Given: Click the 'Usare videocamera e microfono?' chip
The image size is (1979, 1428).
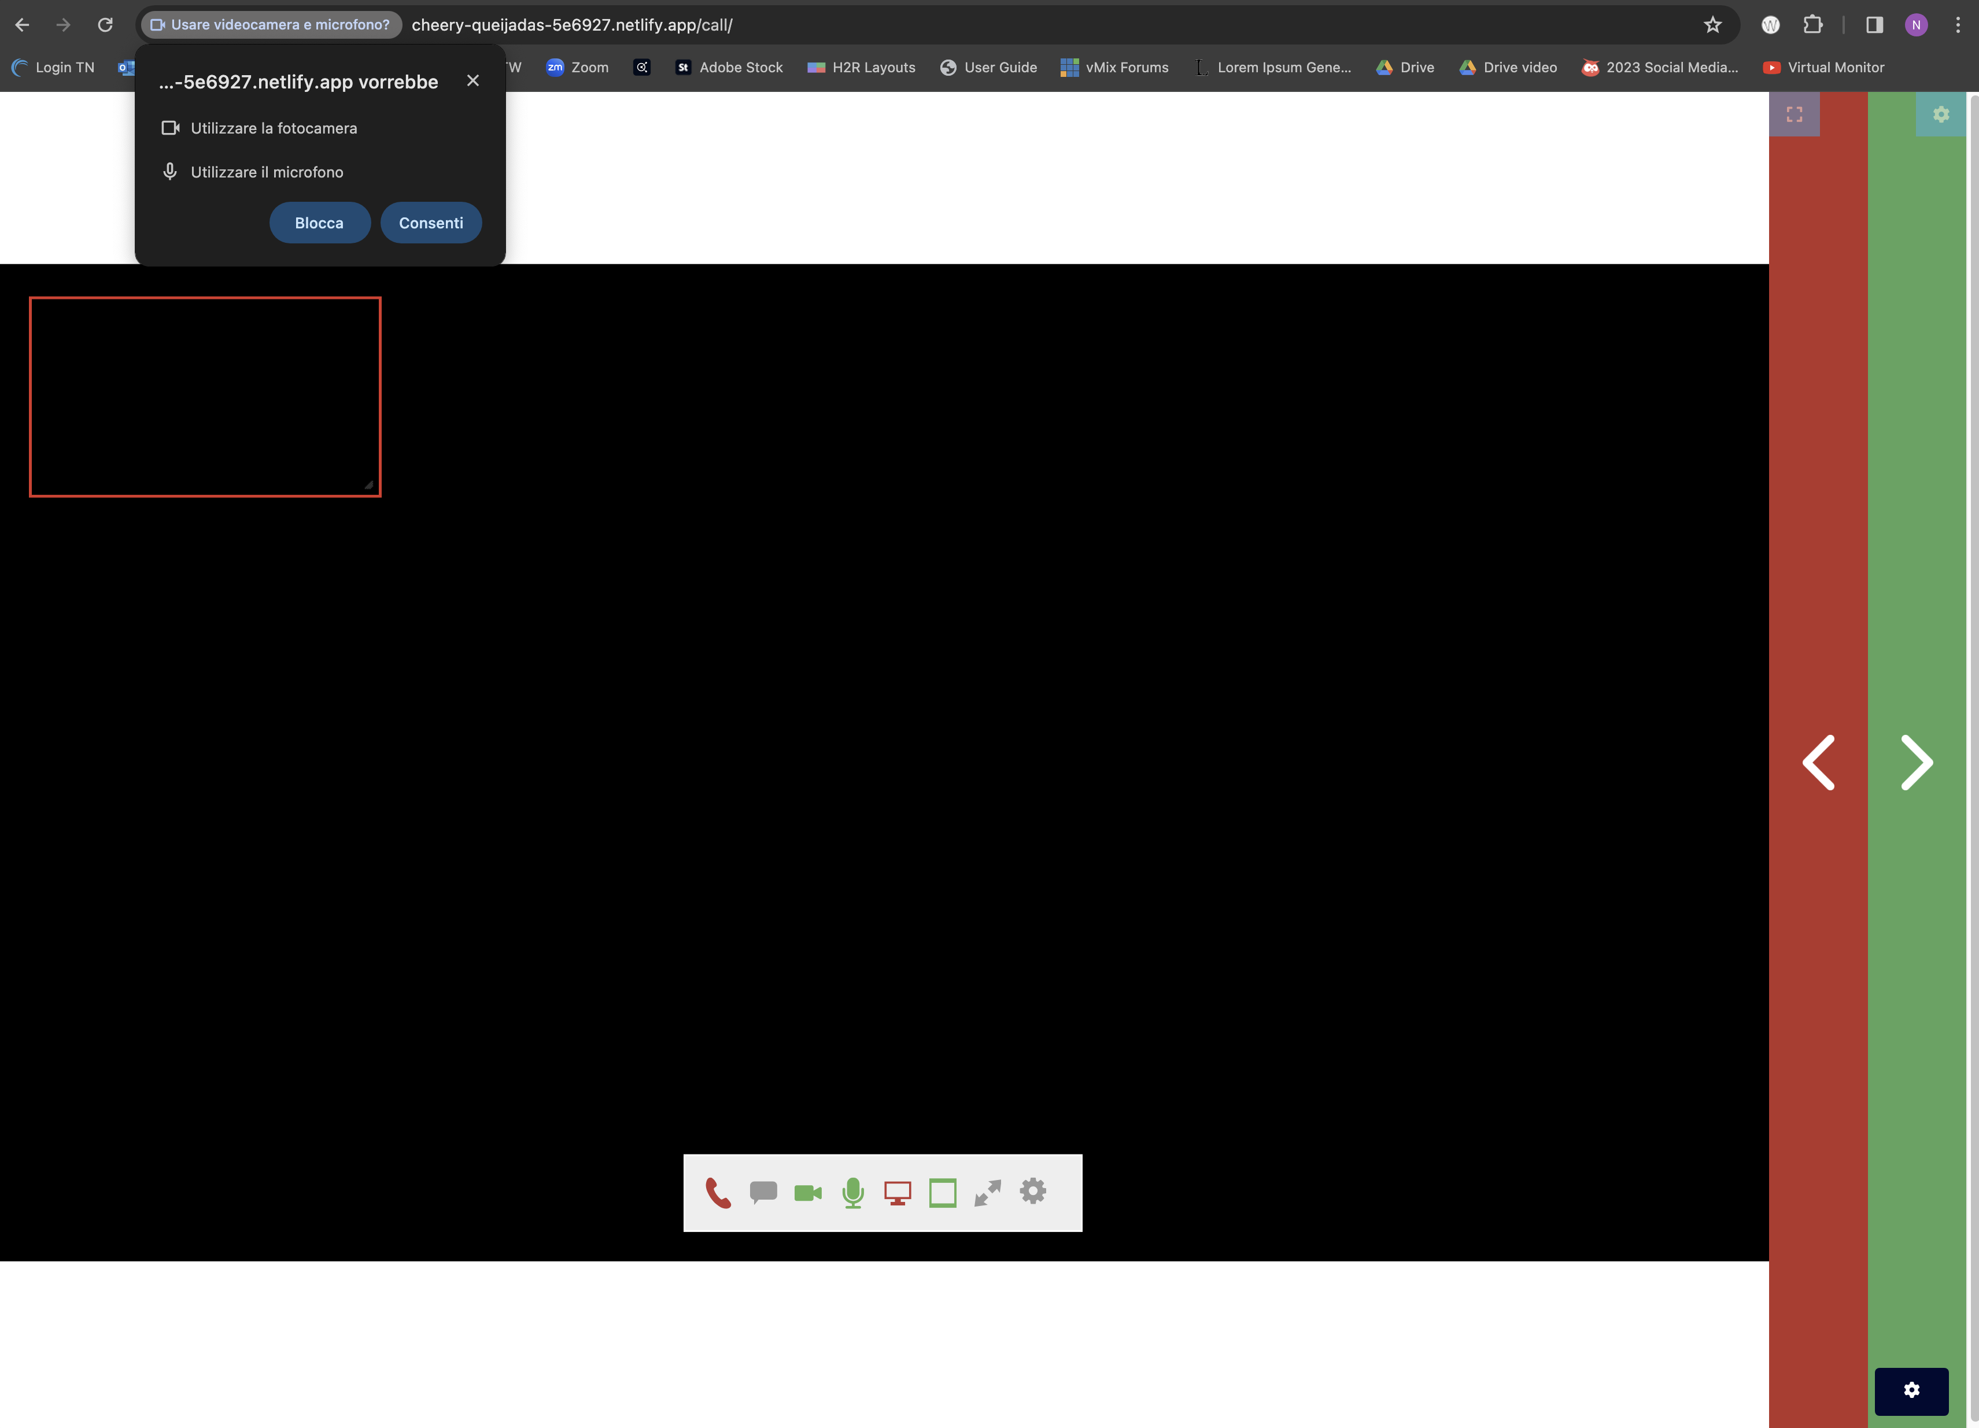Looking at the screenshot, I should pos(271,24).
